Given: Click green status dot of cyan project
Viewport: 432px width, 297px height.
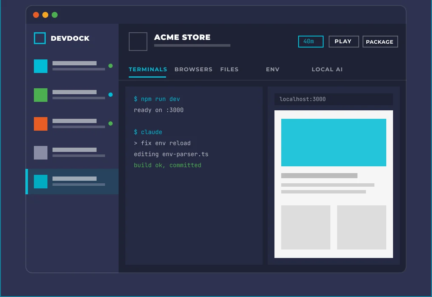Looking at the screenshot, I should coord(111,66).
